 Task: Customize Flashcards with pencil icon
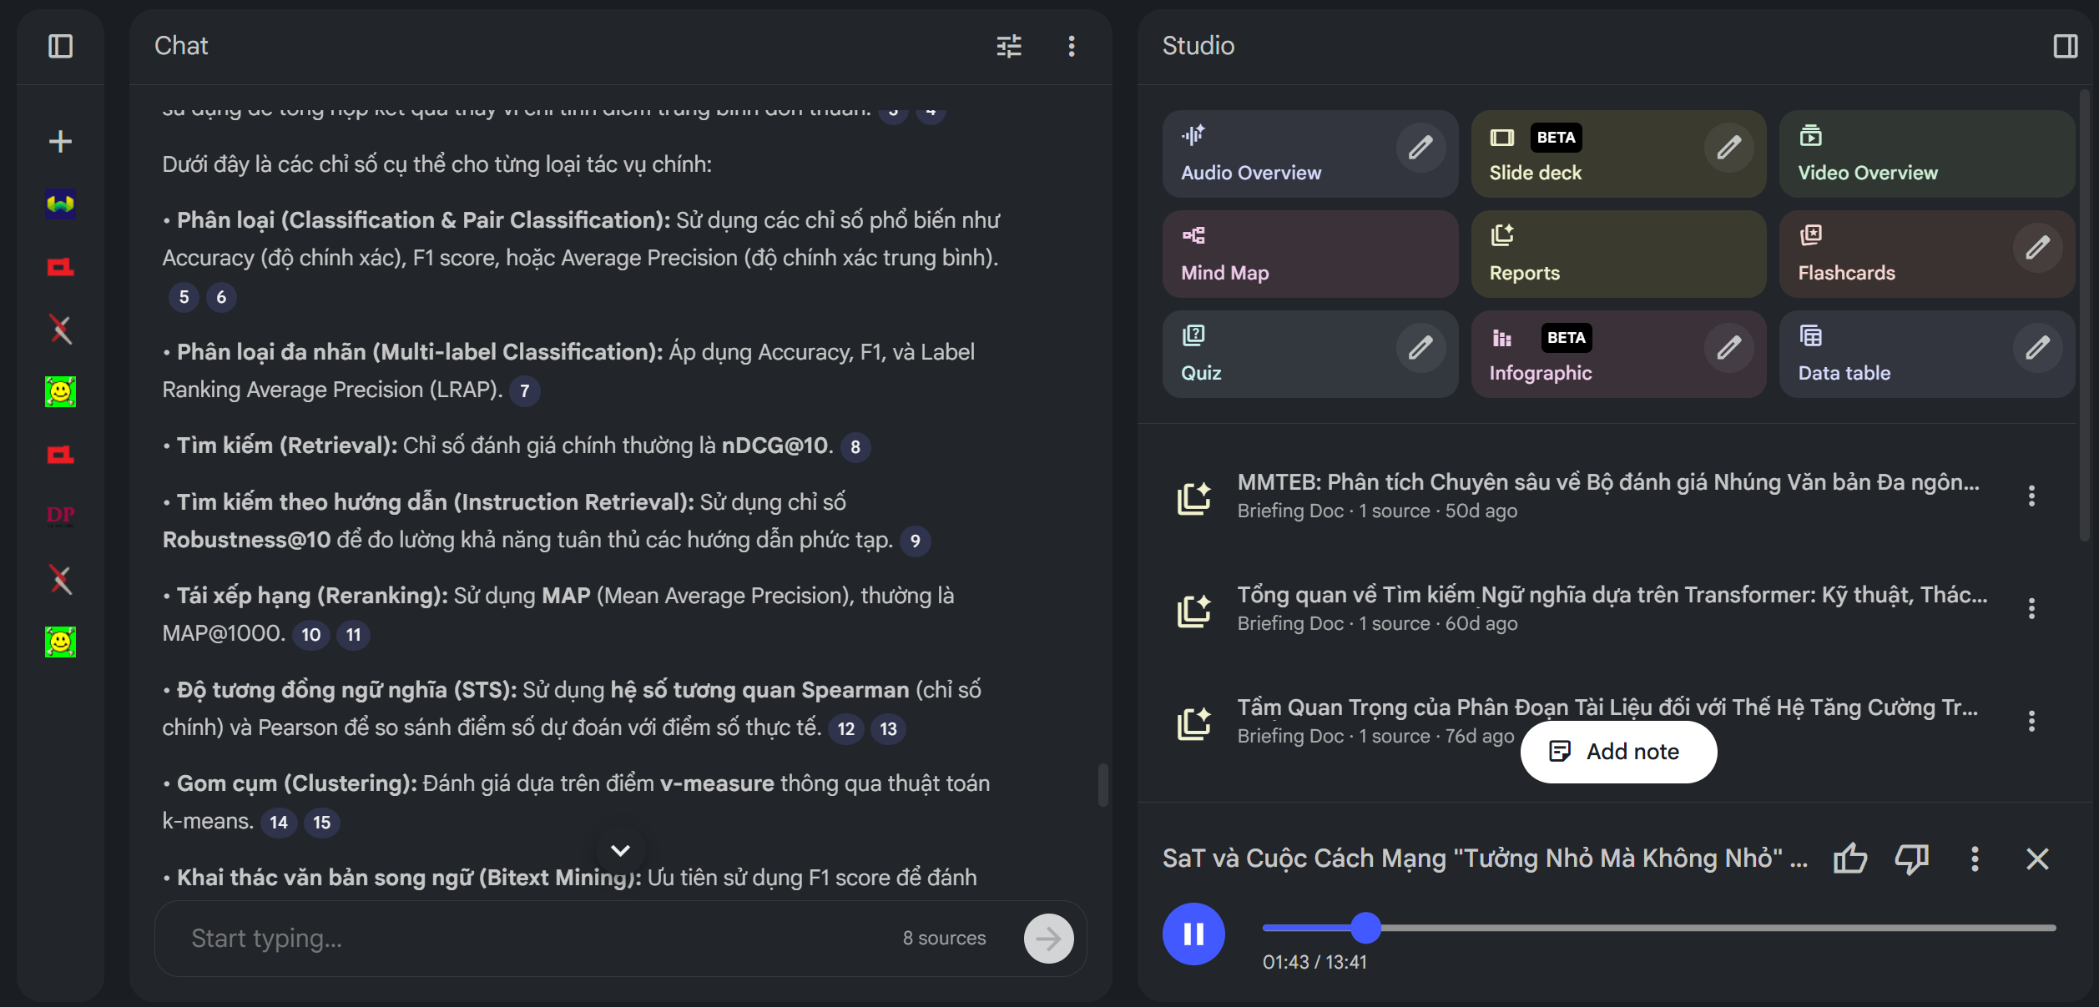point(2037,248)
